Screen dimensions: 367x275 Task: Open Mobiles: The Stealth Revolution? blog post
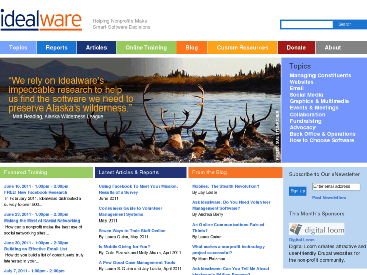point(226,186)
